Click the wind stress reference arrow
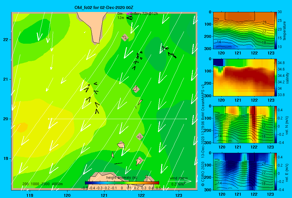 [x=180, y=181]
